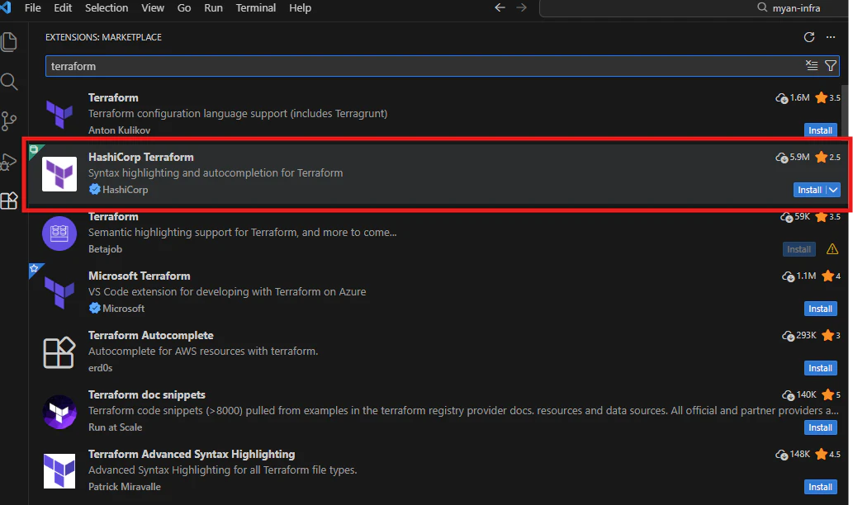Open Views and More Actions ellipsis menu
The image size is (853, 505).
[830, 37]
